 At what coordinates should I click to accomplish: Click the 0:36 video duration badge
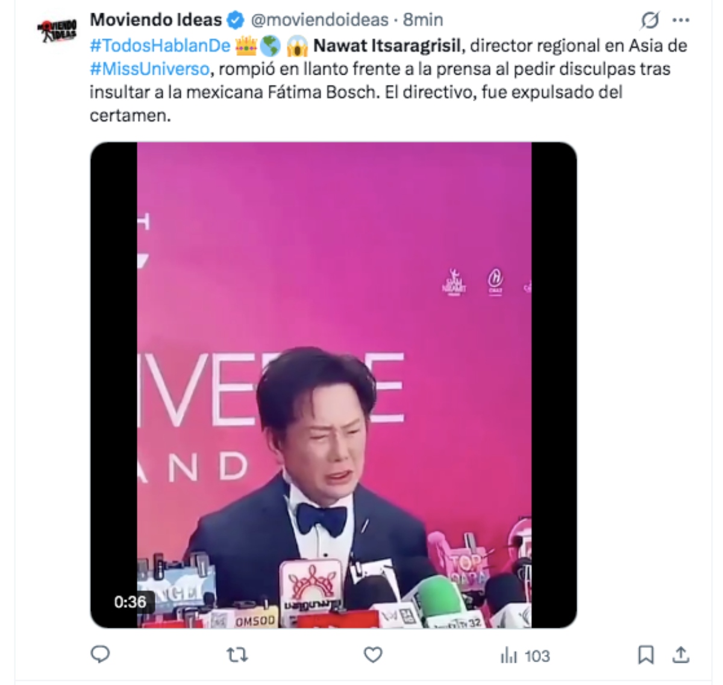(130, 601)
